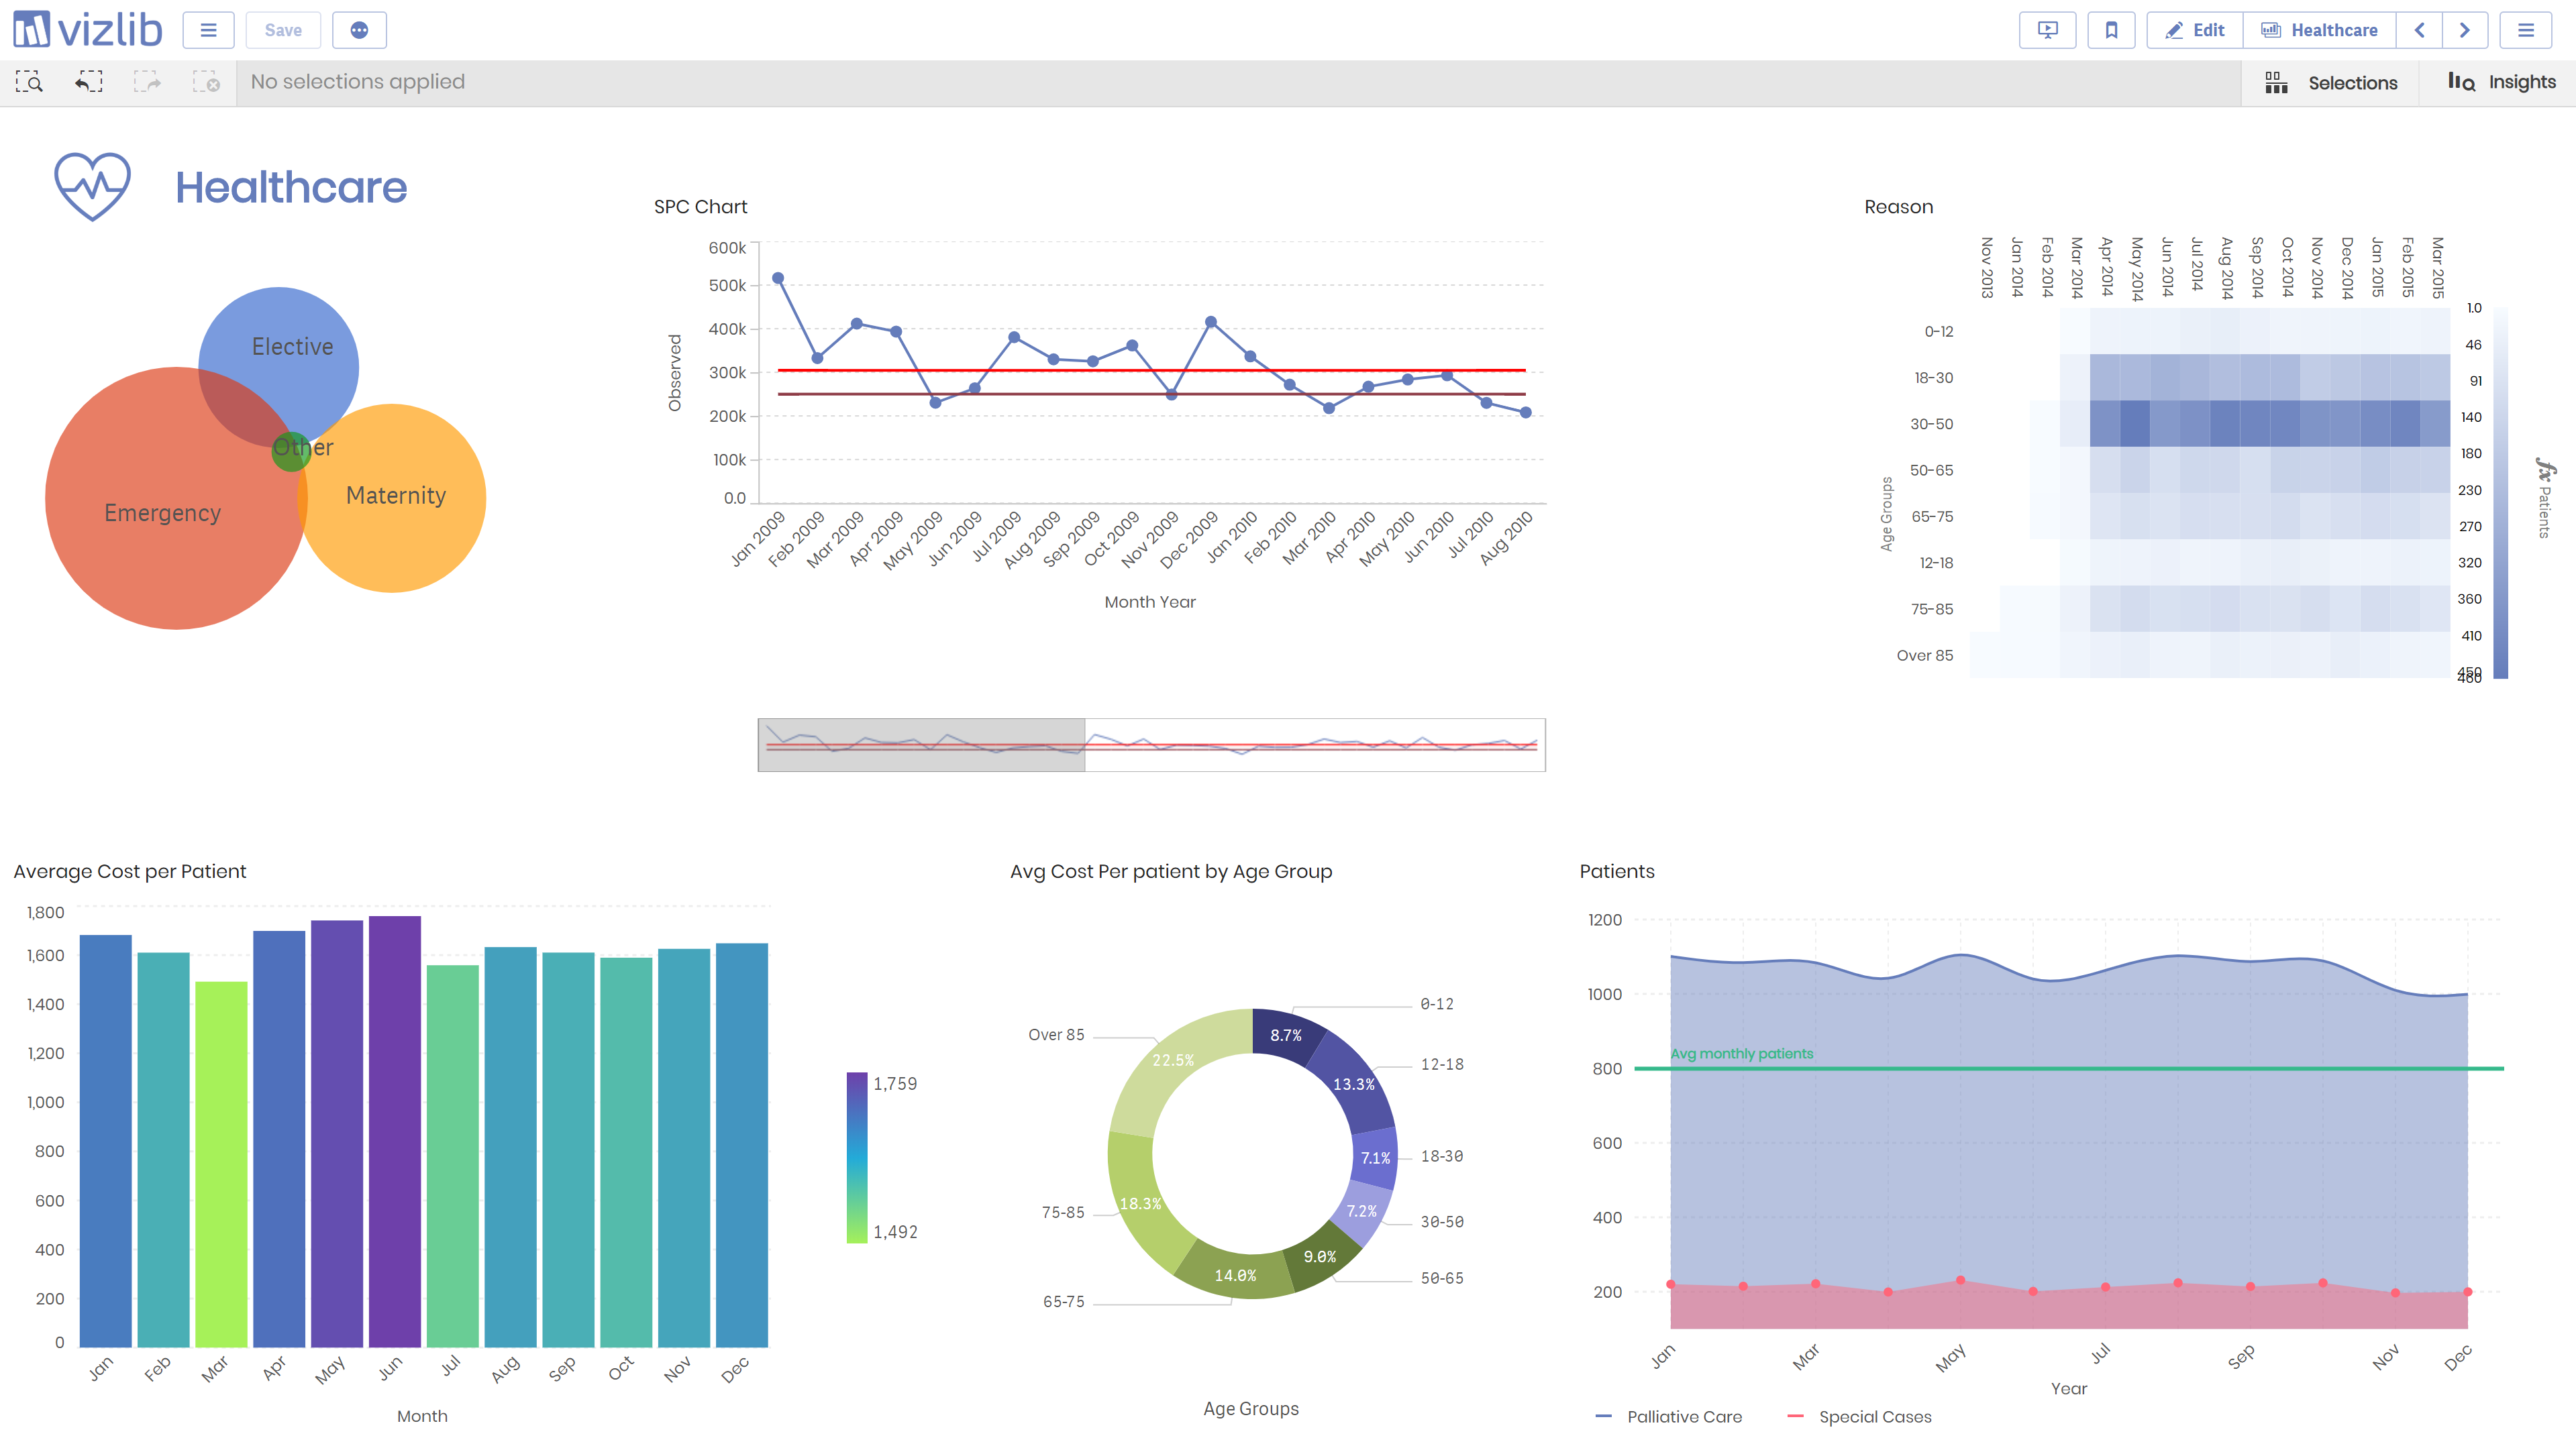Click the Patients area chart title

coord(1616,871)
